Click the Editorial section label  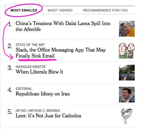pyautogui.click(x=24, y=89)
